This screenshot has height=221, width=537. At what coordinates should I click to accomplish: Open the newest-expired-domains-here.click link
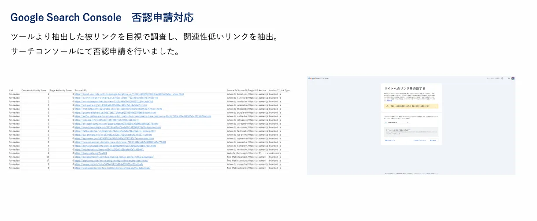pyautogui.click(x=120, y=142)
